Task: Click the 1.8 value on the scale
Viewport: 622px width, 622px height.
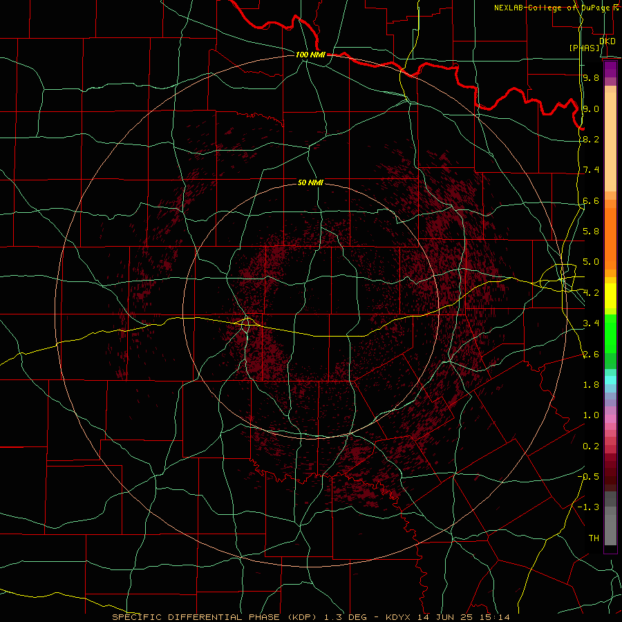Action: coord(591,385)
